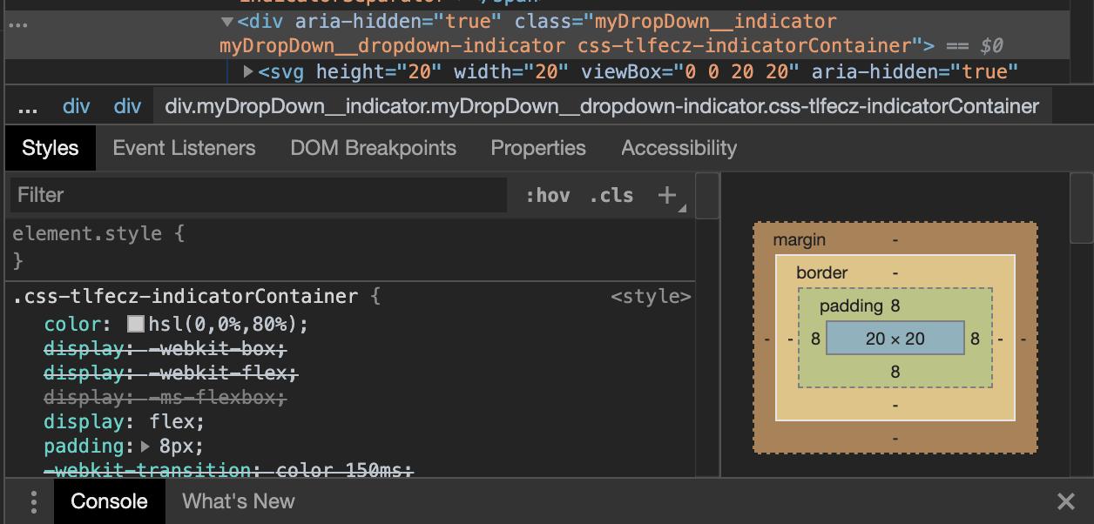The height and width of the screenshot is (524, 1094).
Task: Click the Filter styles input field
Action: [259, 195]
